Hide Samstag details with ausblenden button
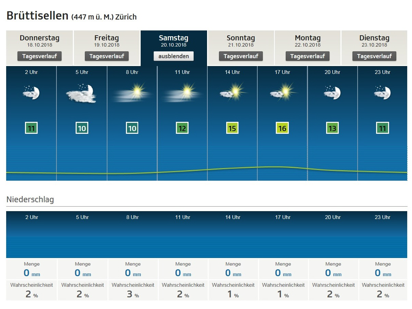The image size is (412, 309). coord(173,56)
